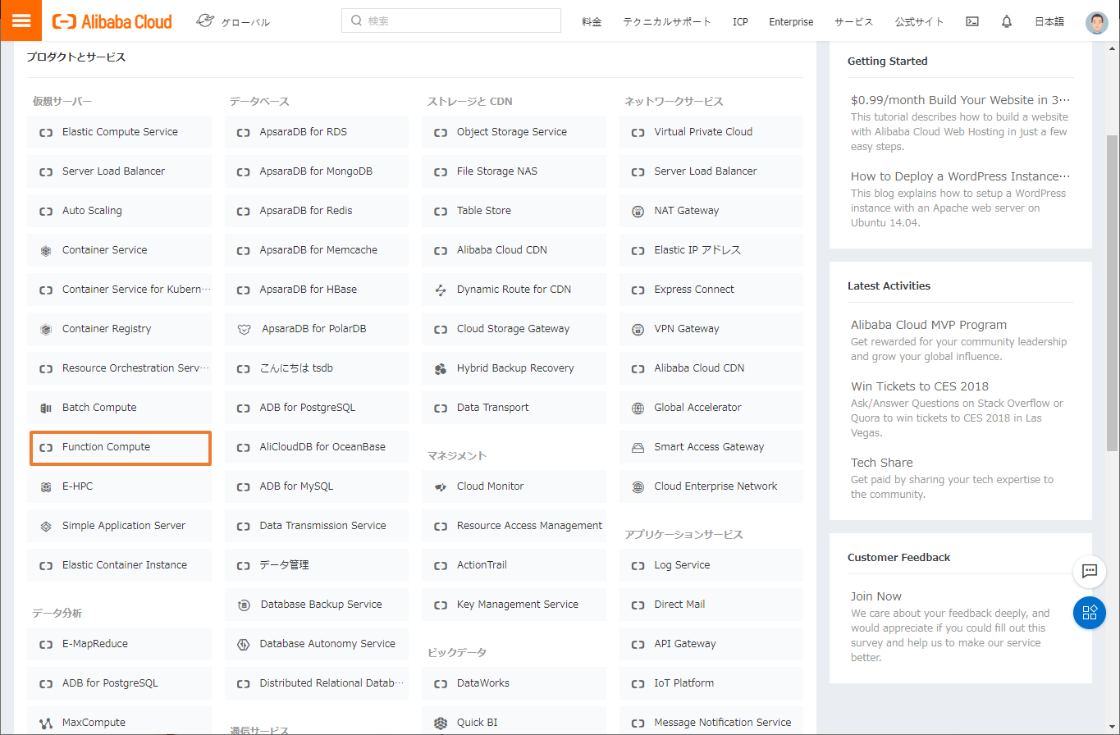Click the Cloud Enterprise Network icon
The width and height of the screenshot is (1120, 735).
[638, 486]
